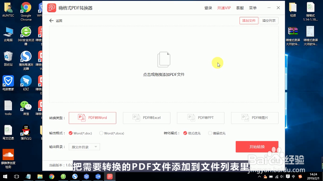Screen dimensions: 323x181
Task: Open the Windows Start menu
Action: 5,176
